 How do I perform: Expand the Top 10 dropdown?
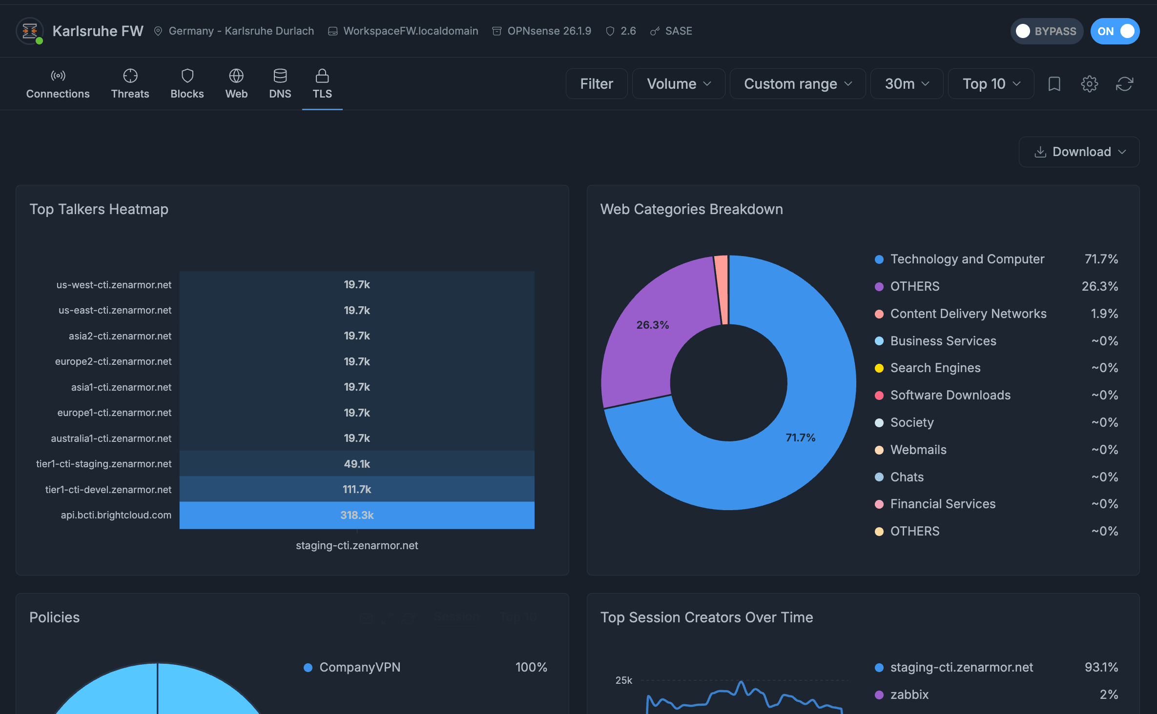point(991,84)
